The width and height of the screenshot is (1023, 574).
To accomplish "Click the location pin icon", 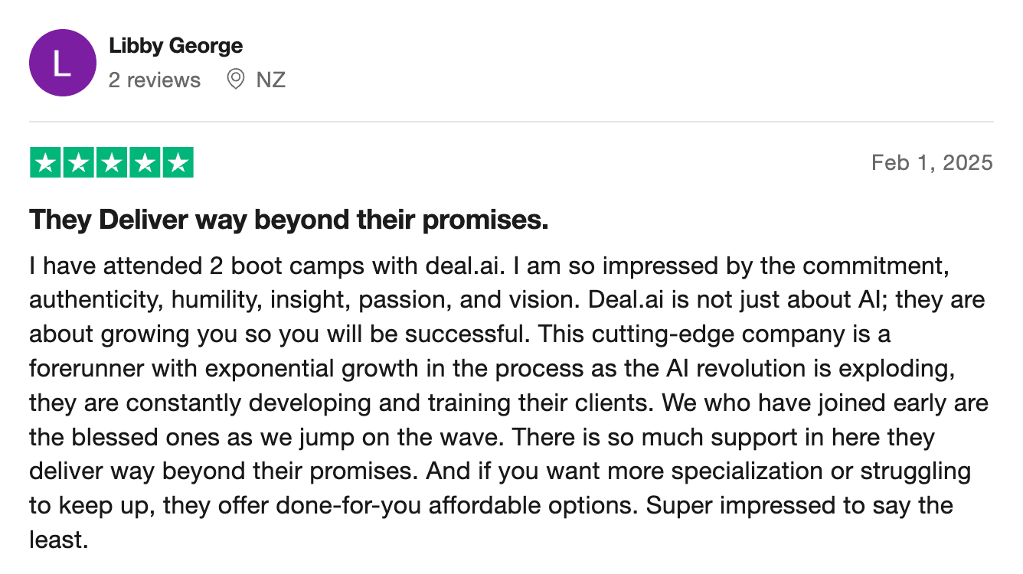I will coord(236,79).
